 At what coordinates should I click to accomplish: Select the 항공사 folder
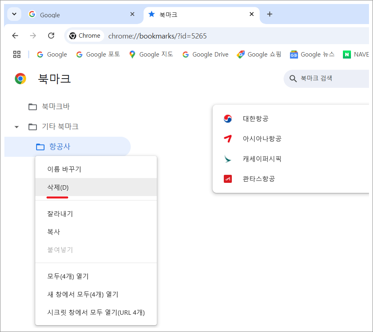pos(67,146)
